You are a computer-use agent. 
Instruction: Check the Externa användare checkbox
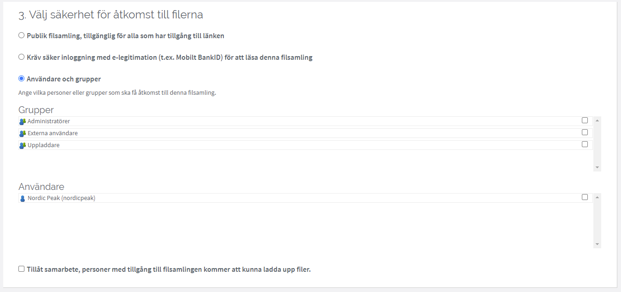585,132
